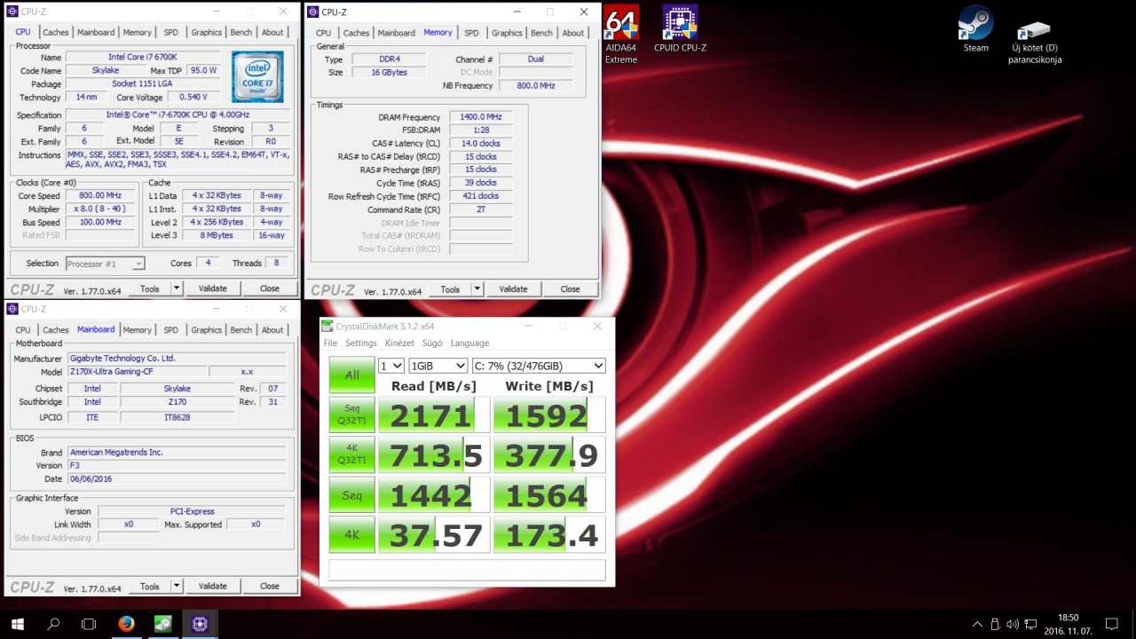Screen dimensions: 1136x639
Task: Run the Seq Q32T1 test
Action: tap(352, 415)
